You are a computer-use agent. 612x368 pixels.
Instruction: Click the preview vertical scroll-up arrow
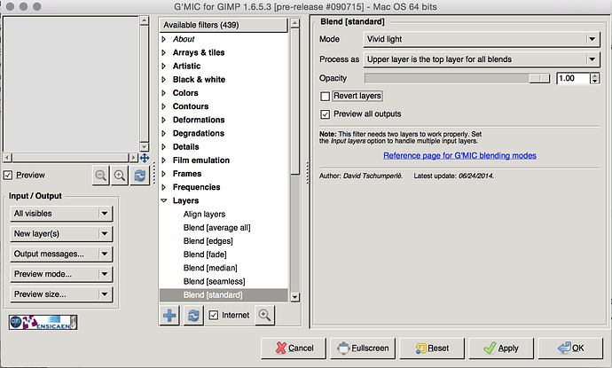point(145,20)
